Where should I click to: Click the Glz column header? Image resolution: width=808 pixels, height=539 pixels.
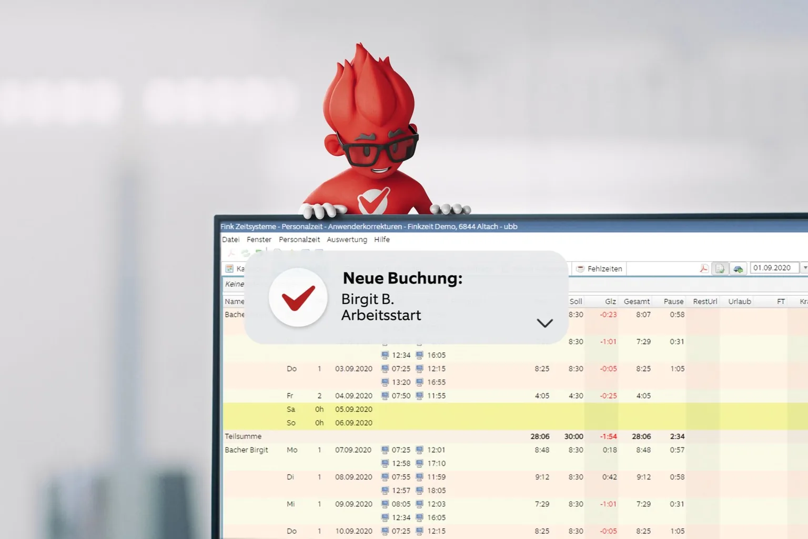pyautogui.click(x=610, y=302)
